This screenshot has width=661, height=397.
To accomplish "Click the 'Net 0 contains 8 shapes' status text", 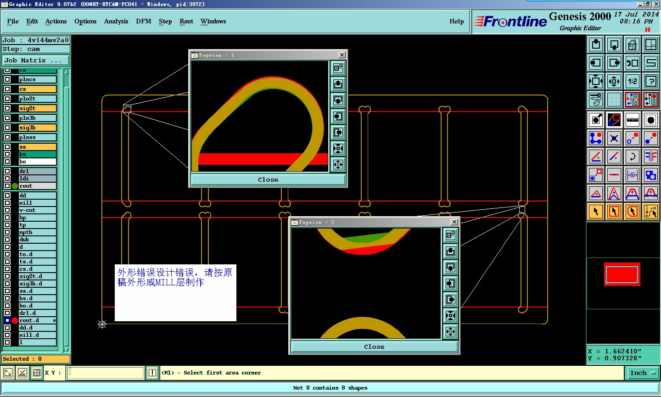I will [330, 388].
